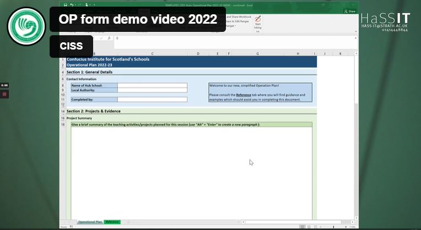
Task: Switch to Page Layout view icon
Action: 309,226
